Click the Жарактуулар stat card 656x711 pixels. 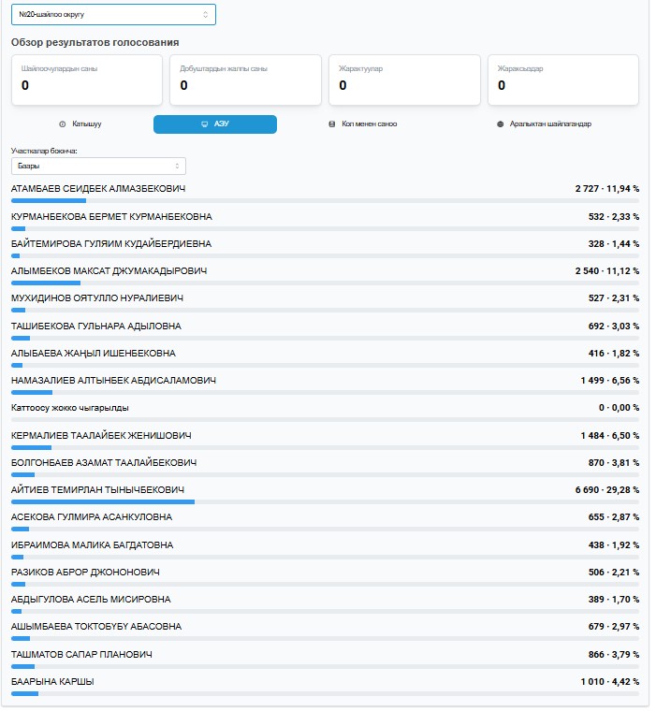(404, 79)
